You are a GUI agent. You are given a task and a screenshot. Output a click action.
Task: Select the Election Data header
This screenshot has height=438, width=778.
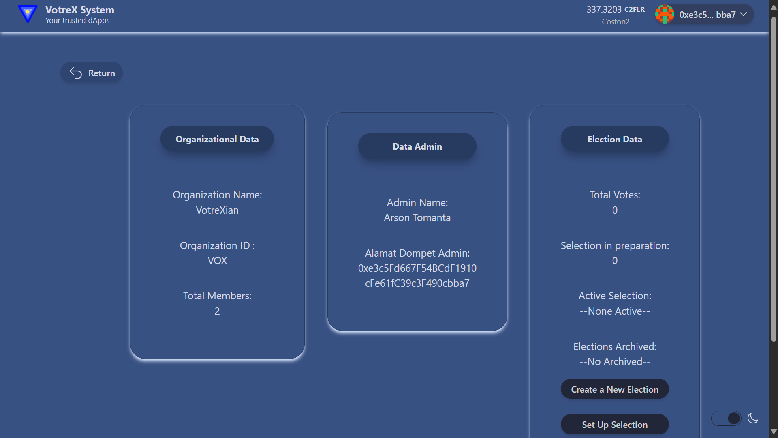click(x=614, y=139)
